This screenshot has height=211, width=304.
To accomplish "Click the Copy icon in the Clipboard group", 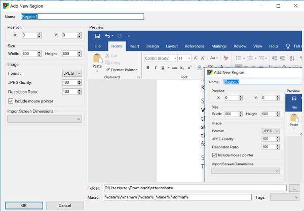I will tap(107, 63).
